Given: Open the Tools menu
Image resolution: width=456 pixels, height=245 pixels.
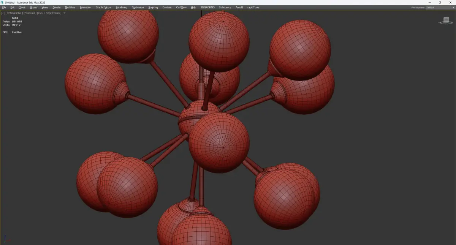Looking at the screenshot, I should [x=22, y=7].
